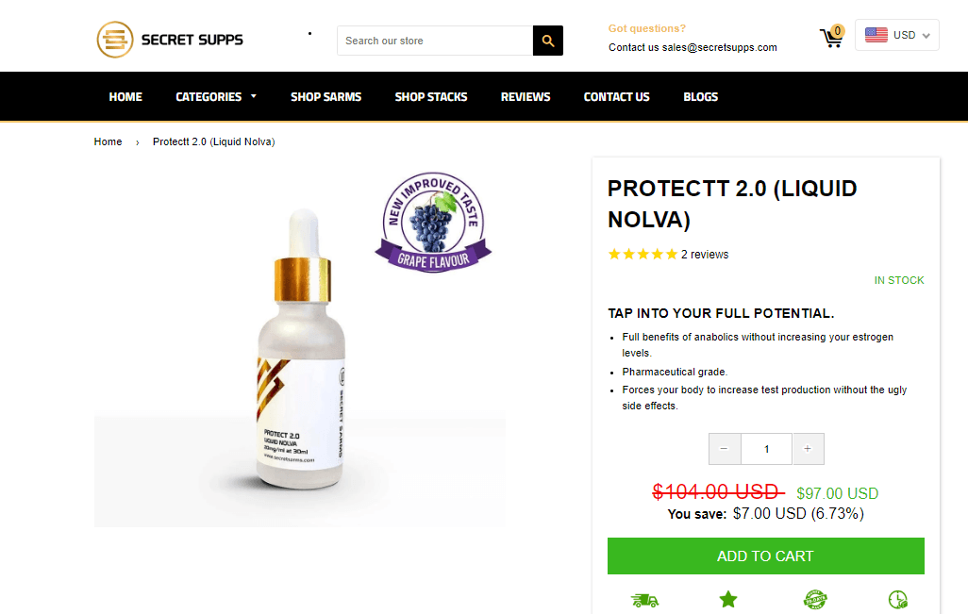Focus the Search our store field

tap(435, 41)
